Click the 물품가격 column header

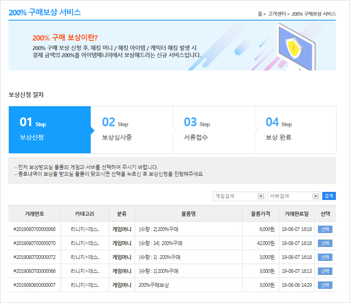point(260,214)
